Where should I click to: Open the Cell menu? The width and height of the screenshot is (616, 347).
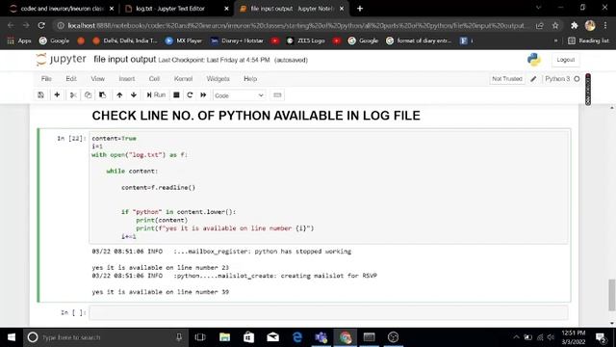click(x=154, y=79)
